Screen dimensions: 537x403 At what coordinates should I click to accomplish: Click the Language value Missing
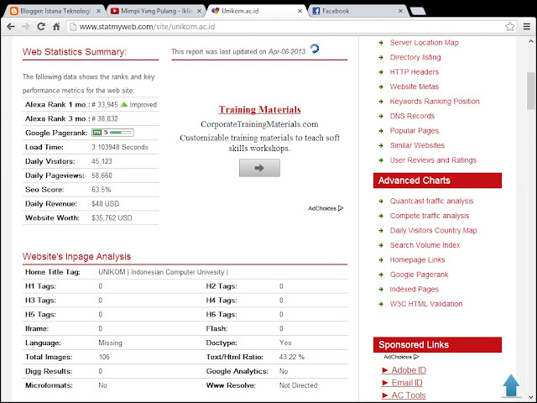click(110, 343)
